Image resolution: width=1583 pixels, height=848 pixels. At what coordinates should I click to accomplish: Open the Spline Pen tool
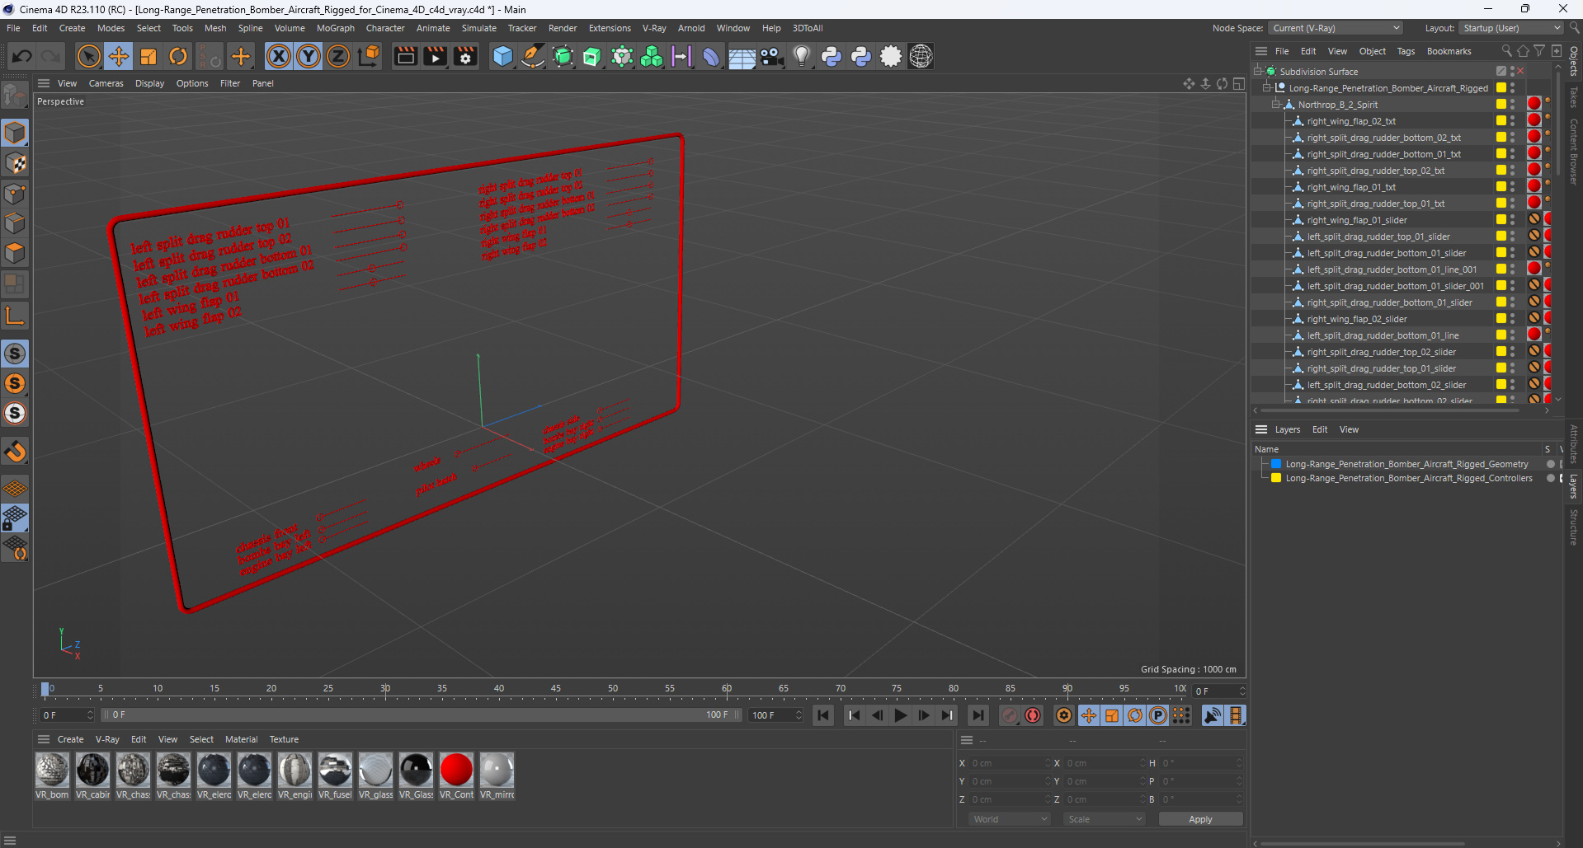(533, 56)
